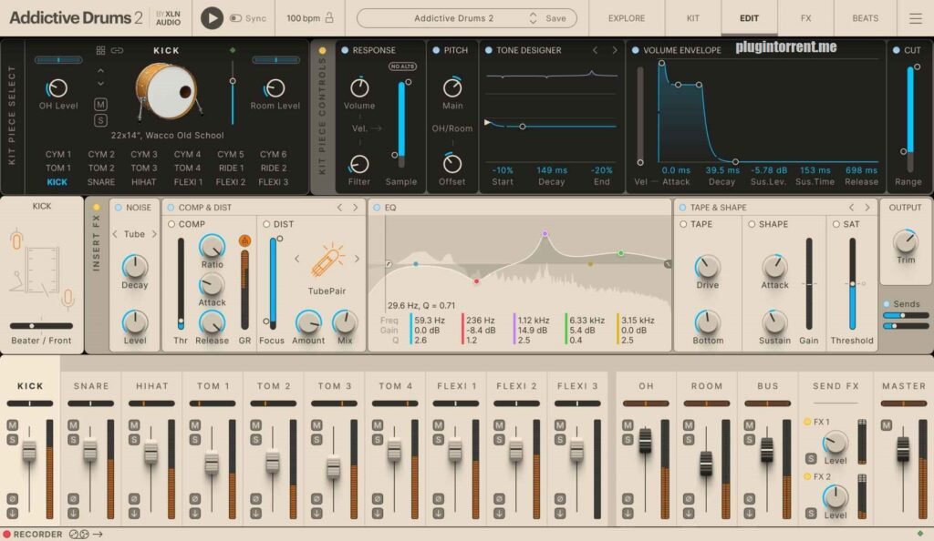Viewport: 934px width, 541px height.
Task: Open the BEATS tab
Action: (865, 18)
